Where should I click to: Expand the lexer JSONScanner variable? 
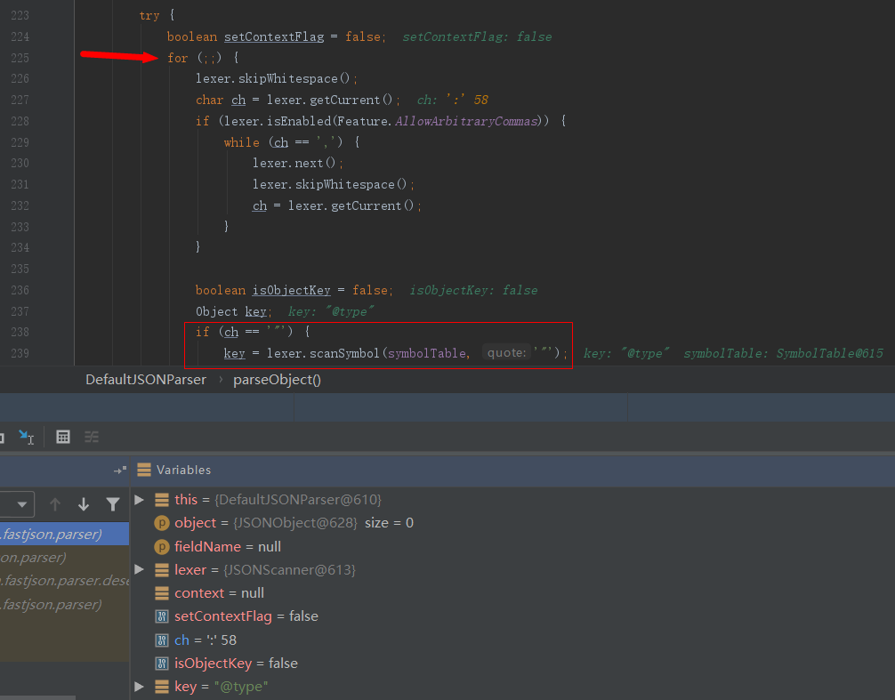point(139,569)
